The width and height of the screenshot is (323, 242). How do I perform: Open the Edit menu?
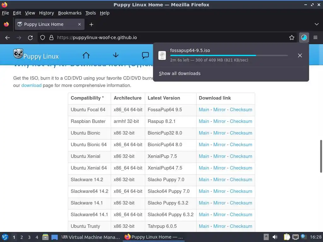pyautogui.click(x=17, y=13)
